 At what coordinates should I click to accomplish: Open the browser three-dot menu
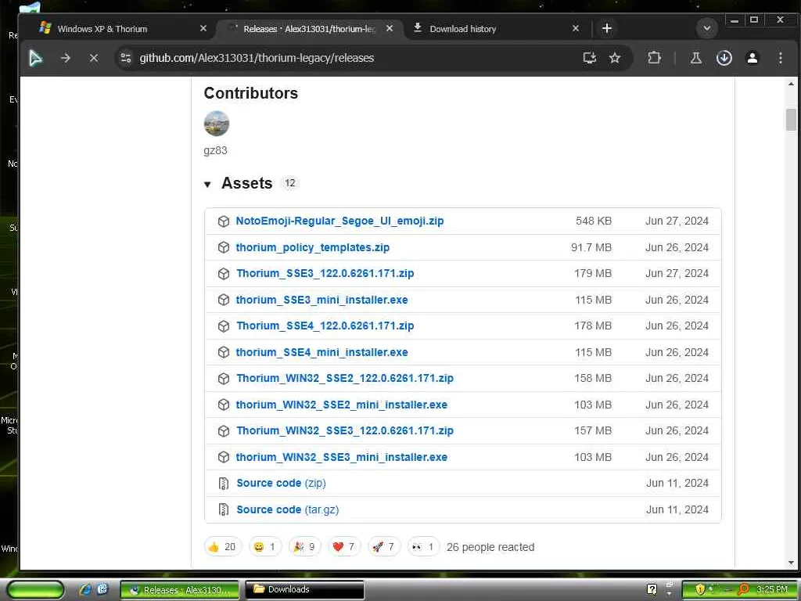click(x=780, y=58)
